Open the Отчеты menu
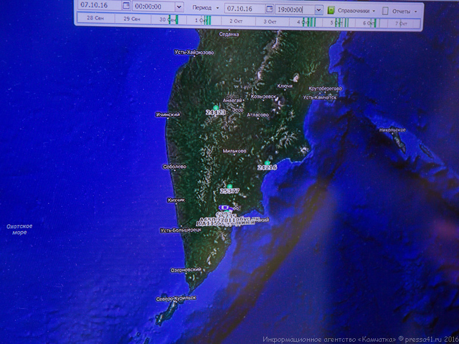 tap(404, 11)
